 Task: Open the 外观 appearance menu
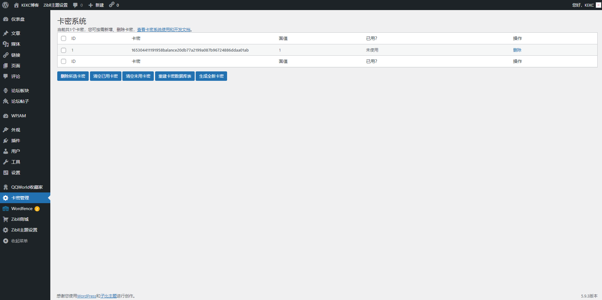(16, 130)
